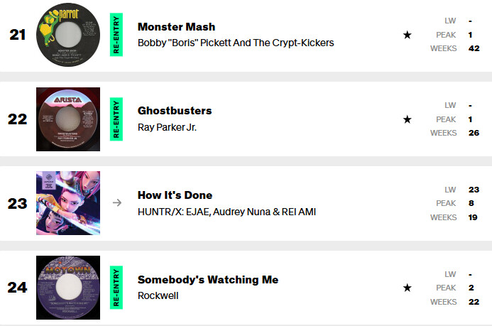
Task: Open the How It's Done animated cover art
Action: tap(68, 203)
